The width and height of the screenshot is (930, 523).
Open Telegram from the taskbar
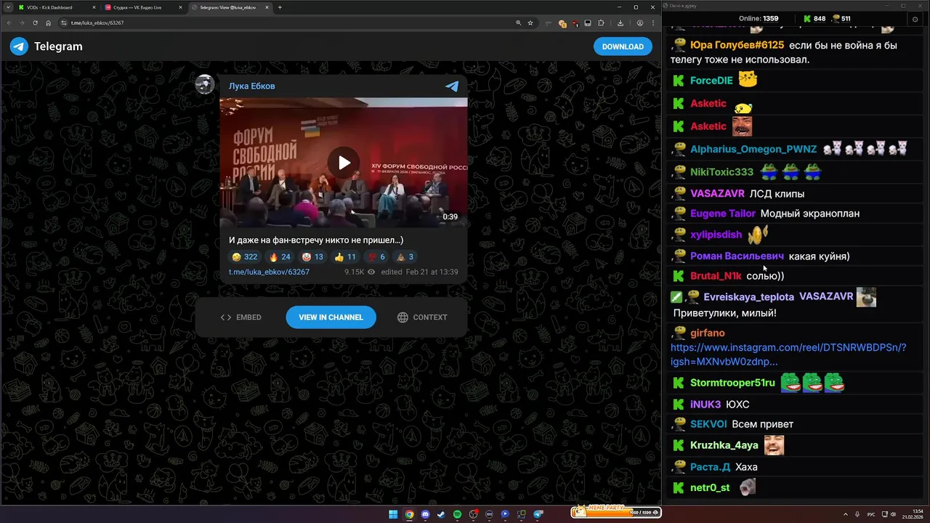tap(538, 514)
